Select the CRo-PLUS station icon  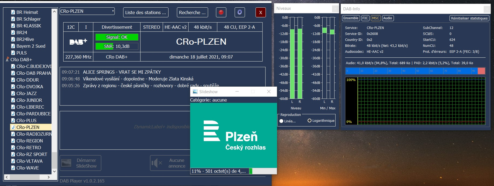pyautogui.click(x=13, y=121)
